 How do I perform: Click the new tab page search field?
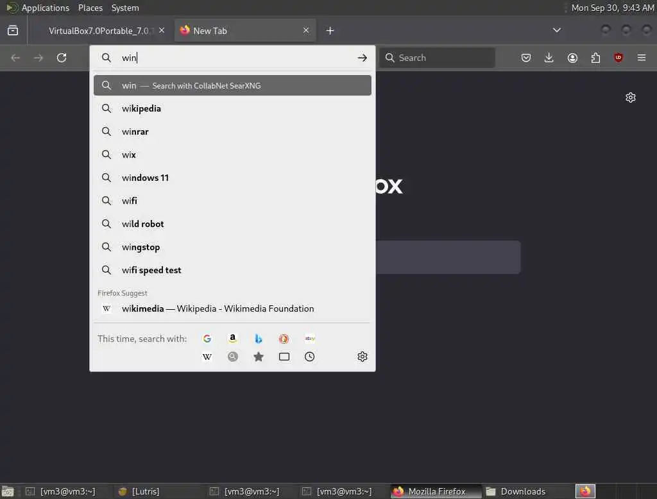tap(448, 257)
